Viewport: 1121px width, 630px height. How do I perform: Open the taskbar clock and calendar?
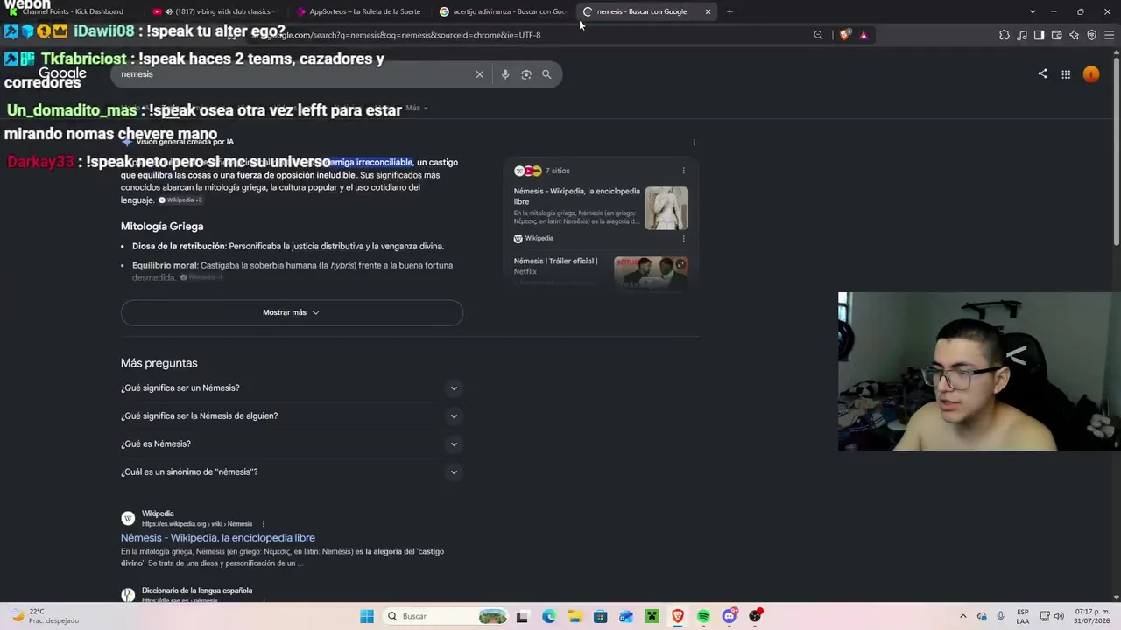pyautogui.click(x=1091, y=616)
